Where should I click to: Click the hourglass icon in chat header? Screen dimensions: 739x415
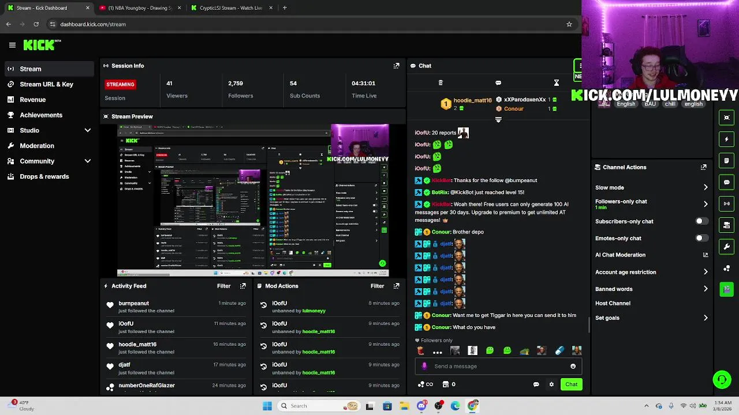click(556, 83)
